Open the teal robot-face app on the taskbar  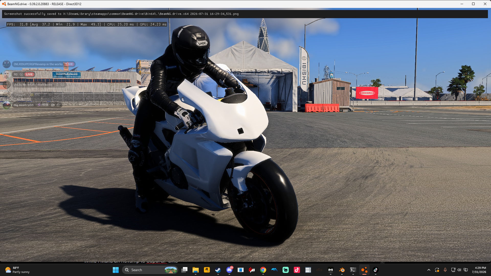[286, 270]
